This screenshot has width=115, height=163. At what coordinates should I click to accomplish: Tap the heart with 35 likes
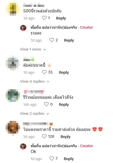tap(44, 72)
